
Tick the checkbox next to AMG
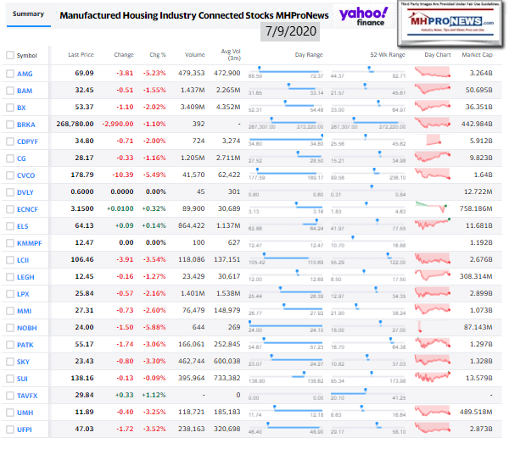[x=10, y=75]
